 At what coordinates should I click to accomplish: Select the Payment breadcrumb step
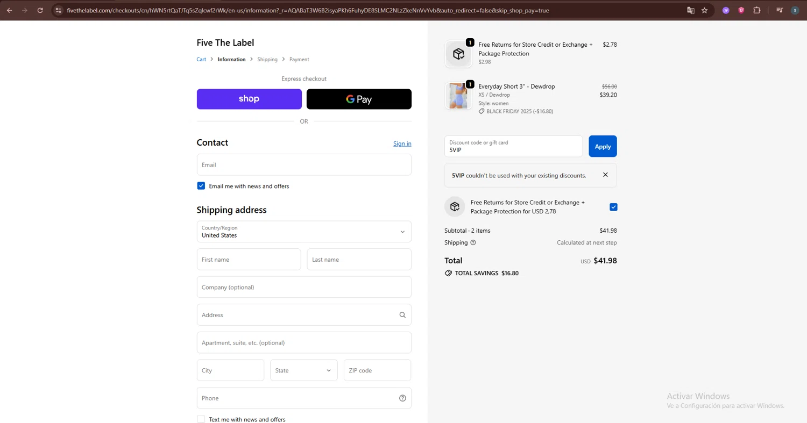tap(299, 60)
